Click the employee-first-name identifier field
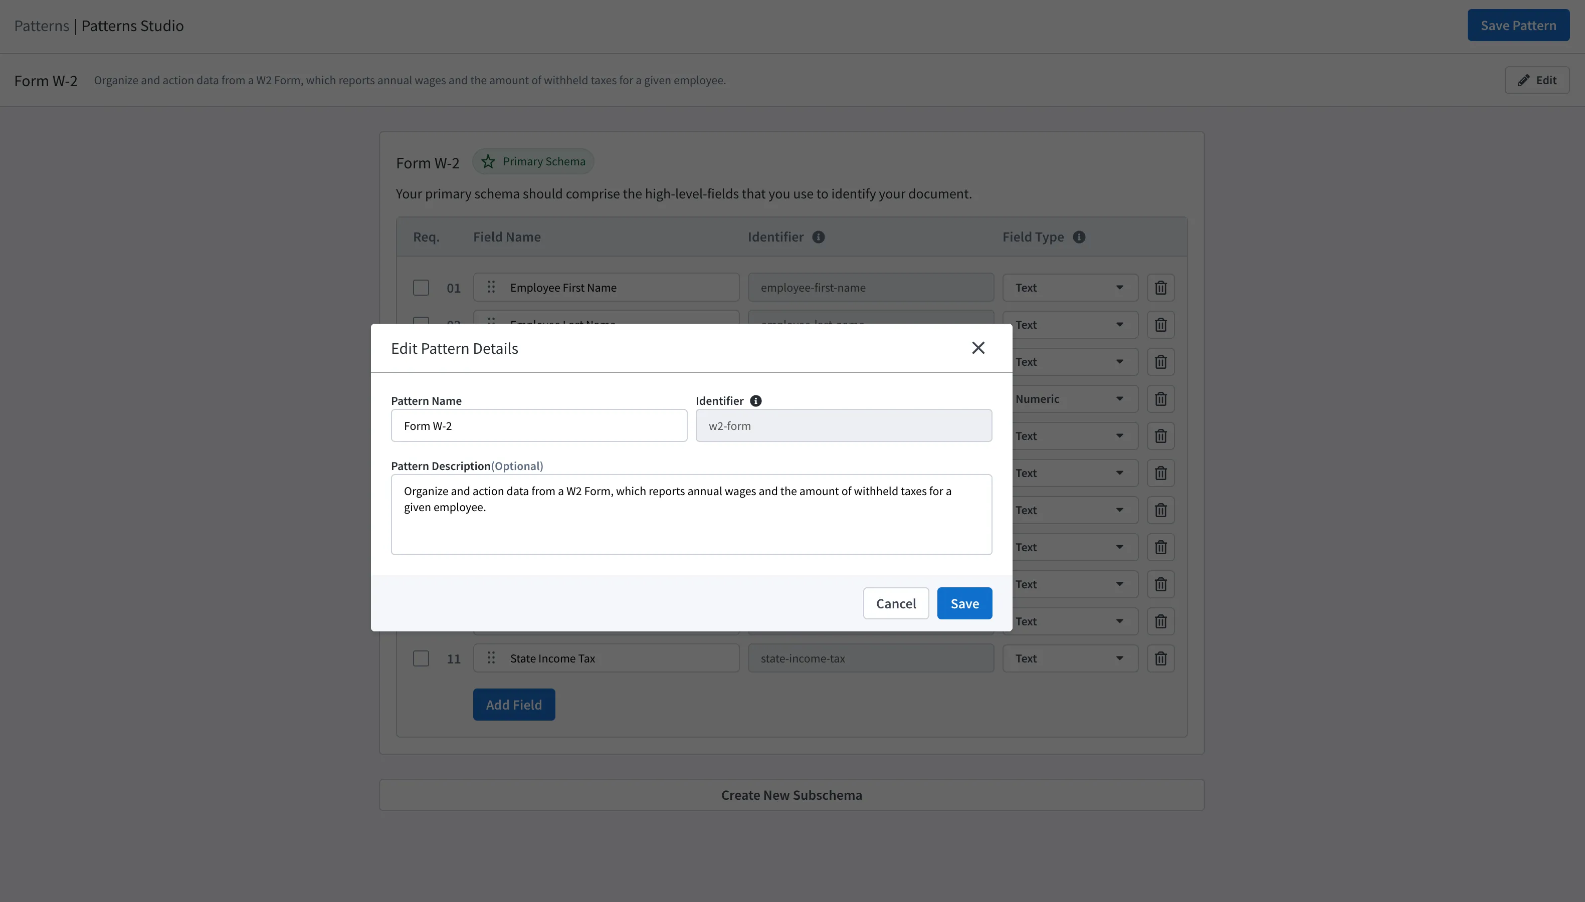 click(871, 288)
